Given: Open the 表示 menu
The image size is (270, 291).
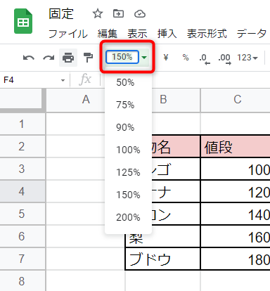Looking at the screenshot, I should (x=137, y=34).
